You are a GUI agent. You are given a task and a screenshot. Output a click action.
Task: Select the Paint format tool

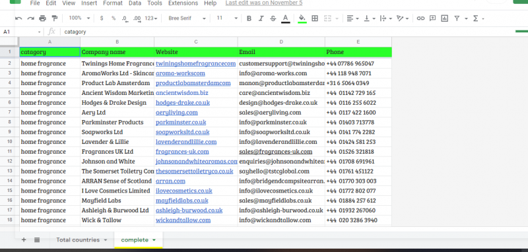55,18
